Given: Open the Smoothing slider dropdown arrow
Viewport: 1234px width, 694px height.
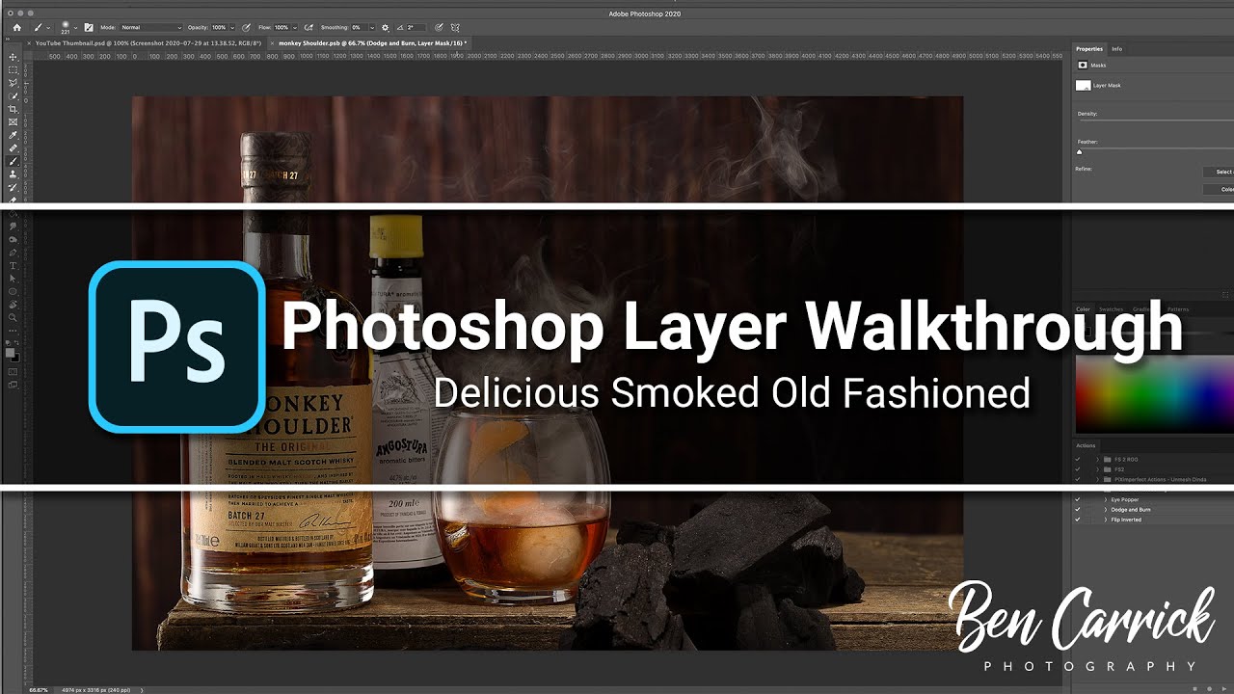Looking at the screenshot, I should click(x=371, y=28).
